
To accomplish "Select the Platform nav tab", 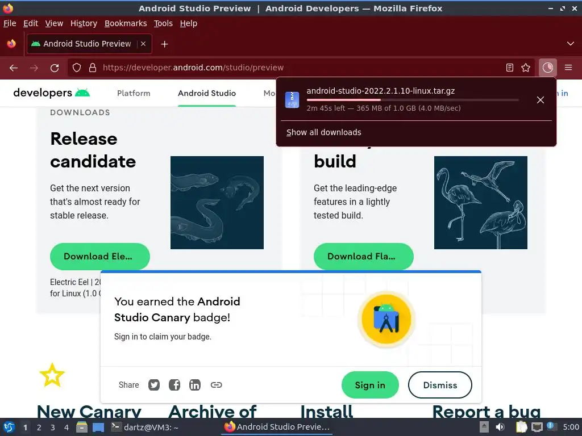I will point(134,93).
